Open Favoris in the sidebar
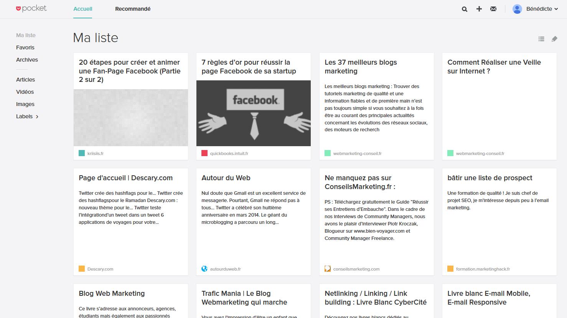567x318 pixels. 25,47
